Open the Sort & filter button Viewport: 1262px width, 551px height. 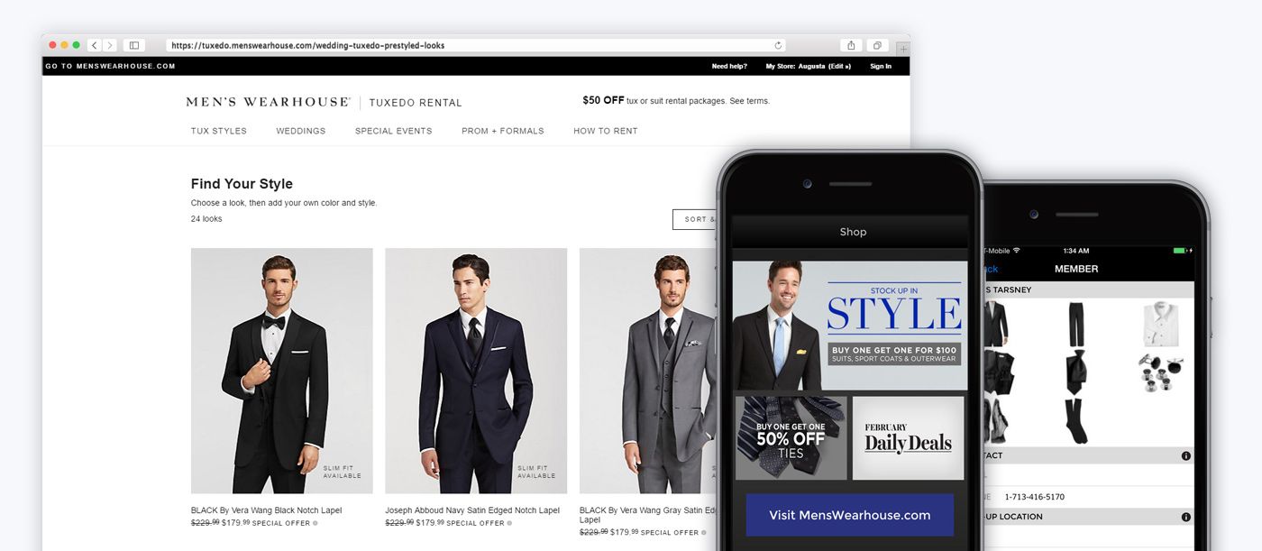[696, 219]
